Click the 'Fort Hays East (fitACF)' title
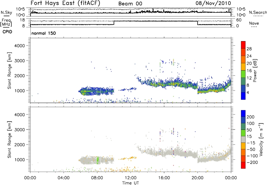Viewport: 267px width, 185px height. (x=65, y=3)
